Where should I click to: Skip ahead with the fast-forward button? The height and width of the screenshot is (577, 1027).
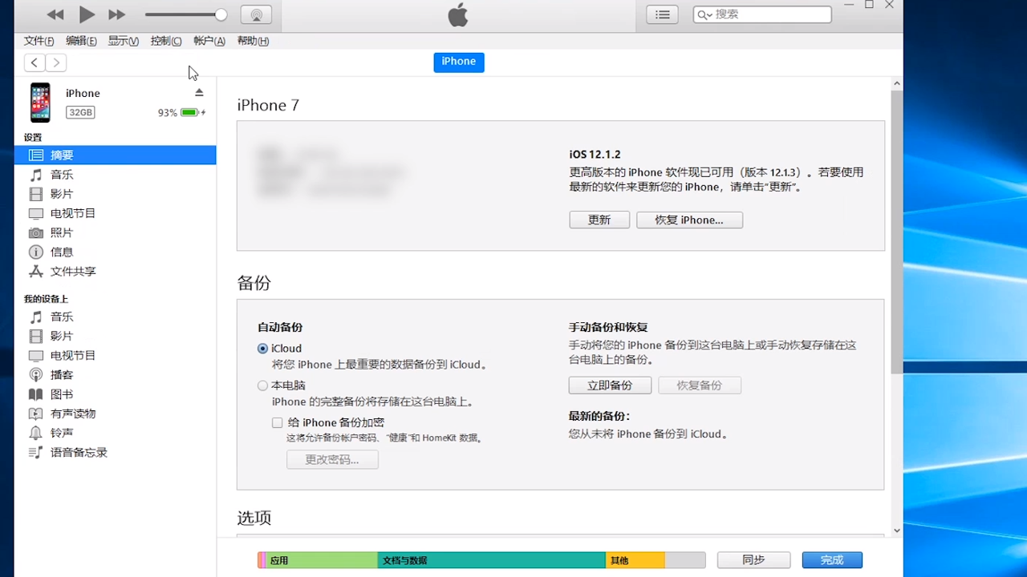pos(117,14)
